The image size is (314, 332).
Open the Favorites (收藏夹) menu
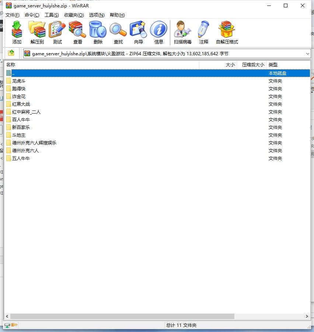pos(74,15)
